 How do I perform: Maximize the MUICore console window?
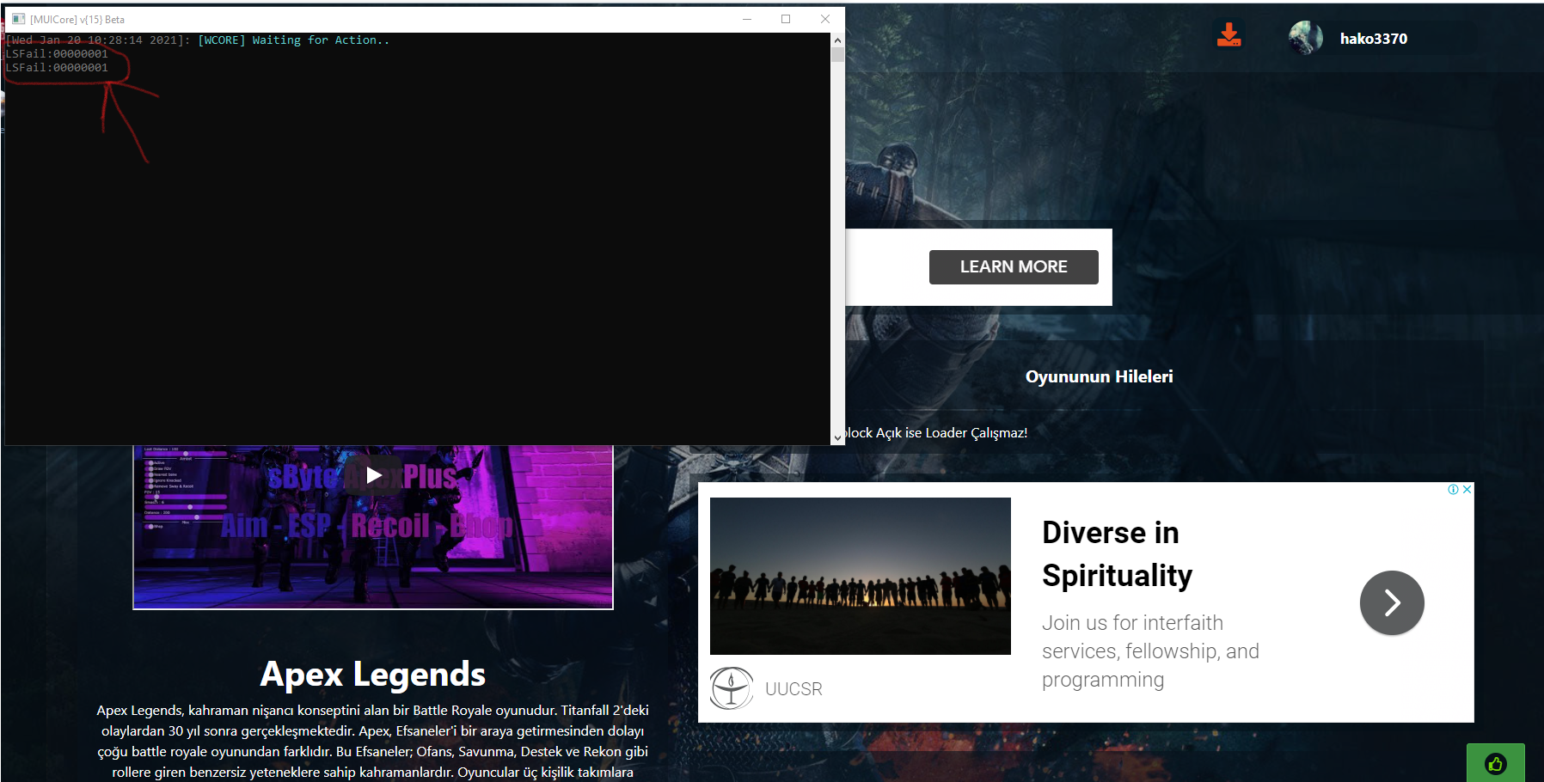(x=786, y=19)
